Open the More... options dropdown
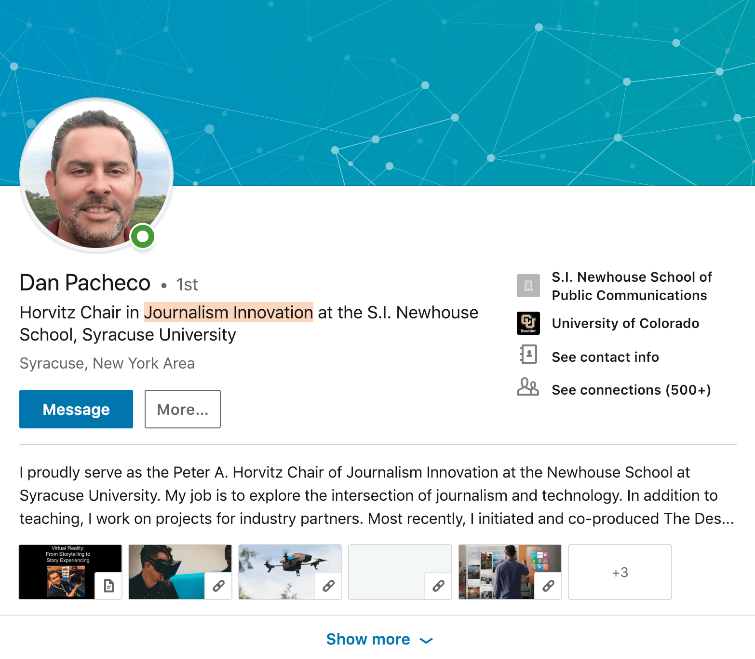This screenshot has height=659, width=755. click(x=183, y=409)
